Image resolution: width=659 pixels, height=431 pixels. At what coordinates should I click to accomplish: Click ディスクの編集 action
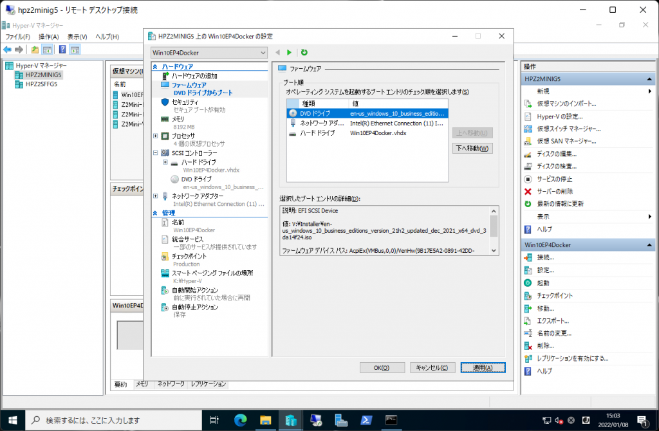click(x=557, y=154)
